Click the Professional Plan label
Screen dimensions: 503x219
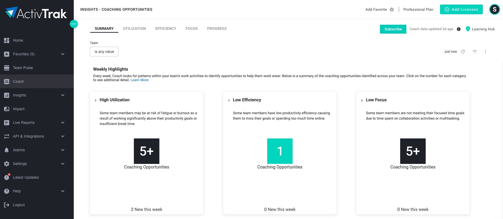tap(418, 9)
